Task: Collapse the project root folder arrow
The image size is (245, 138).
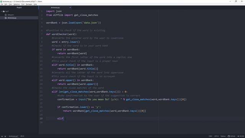Action: tap(2, 11)
